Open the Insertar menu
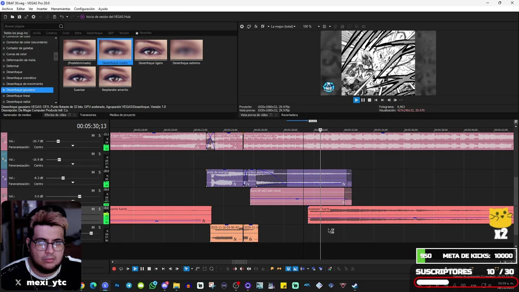Image resolution: width=519 pixels, height=292 pixels. click(42, 9)
